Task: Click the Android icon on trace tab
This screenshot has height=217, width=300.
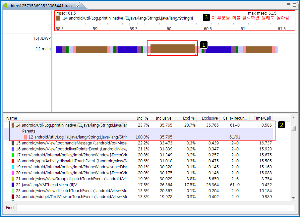Action: tap(6, 6)
